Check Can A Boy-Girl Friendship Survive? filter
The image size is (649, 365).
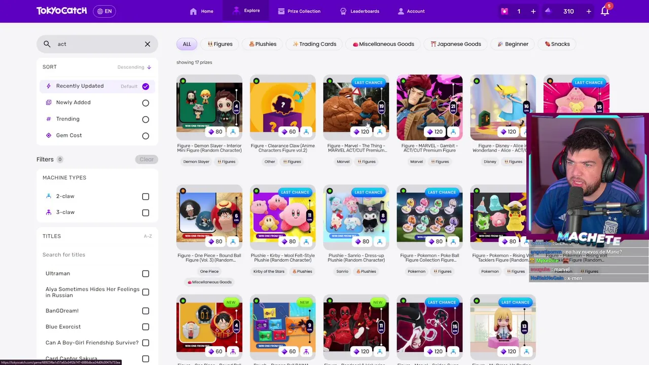click(x=146, y=343)
